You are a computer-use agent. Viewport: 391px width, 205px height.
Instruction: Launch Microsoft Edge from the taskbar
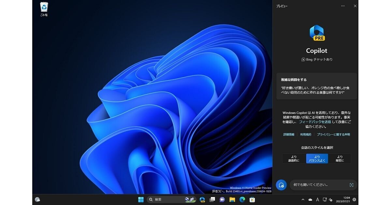point(242,199)
